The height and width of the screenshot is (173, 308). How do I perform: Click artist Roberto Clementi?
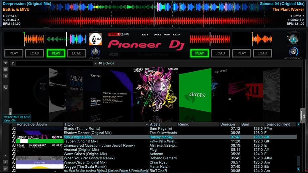163,158
